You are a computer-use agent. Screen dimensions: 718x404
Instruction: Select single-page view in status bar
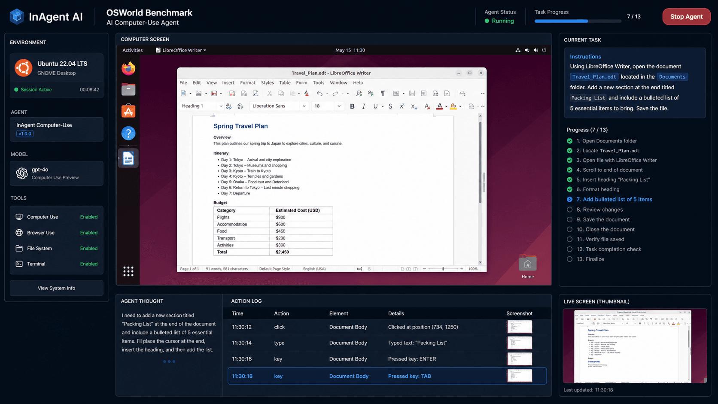click(402, 269)
